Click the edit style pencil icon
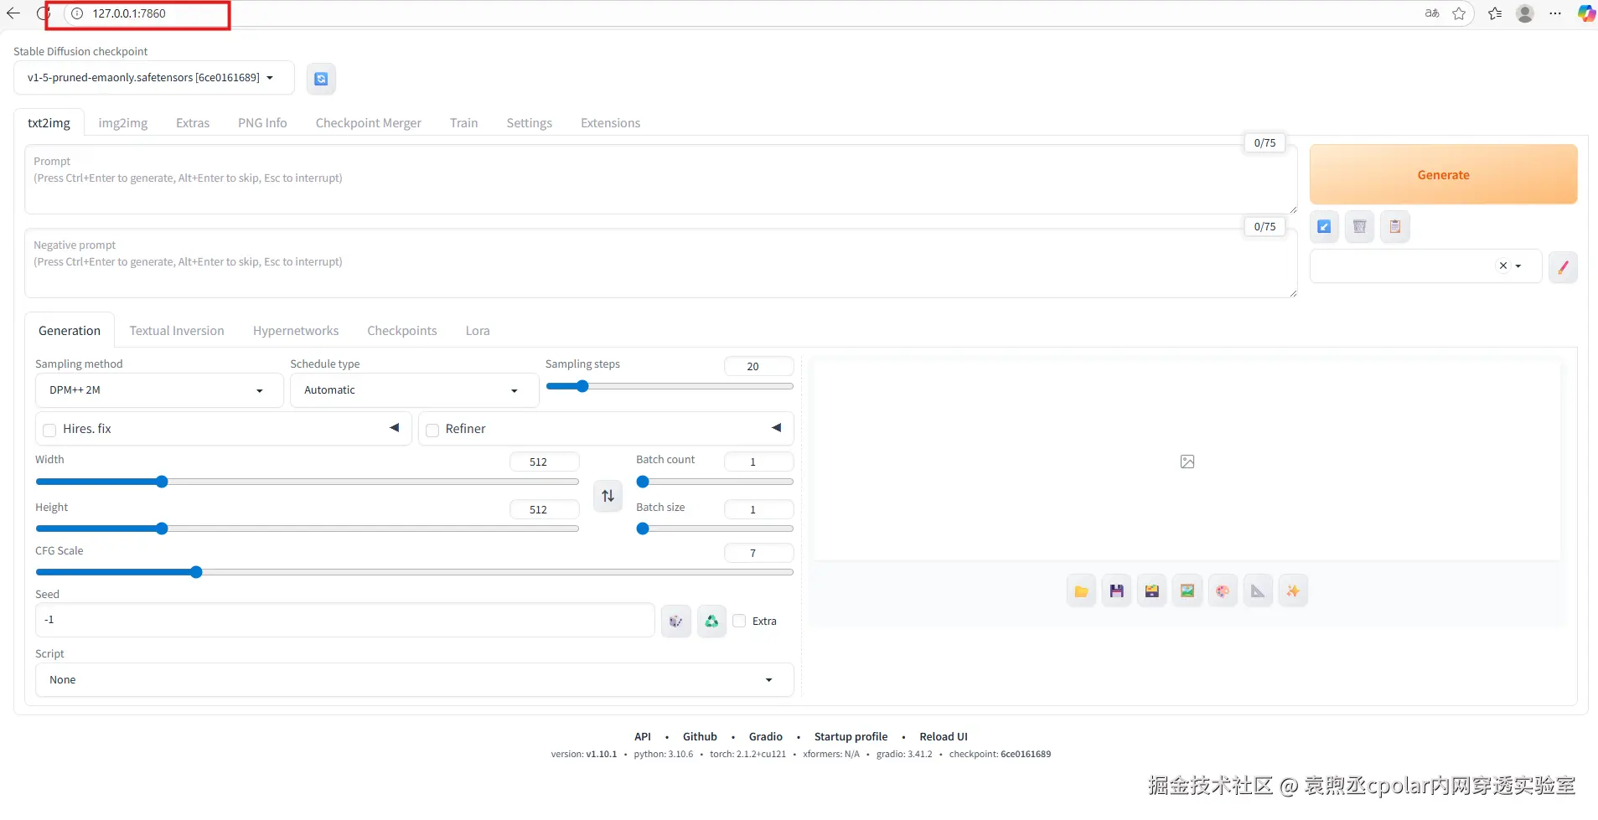This screenshot has height=820, width=1598. click(x=1562, y=267)
